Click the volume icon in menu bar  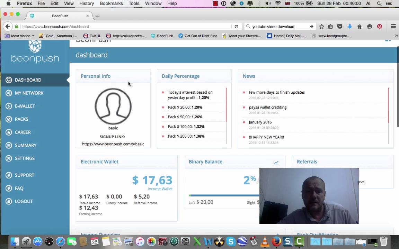268,3
